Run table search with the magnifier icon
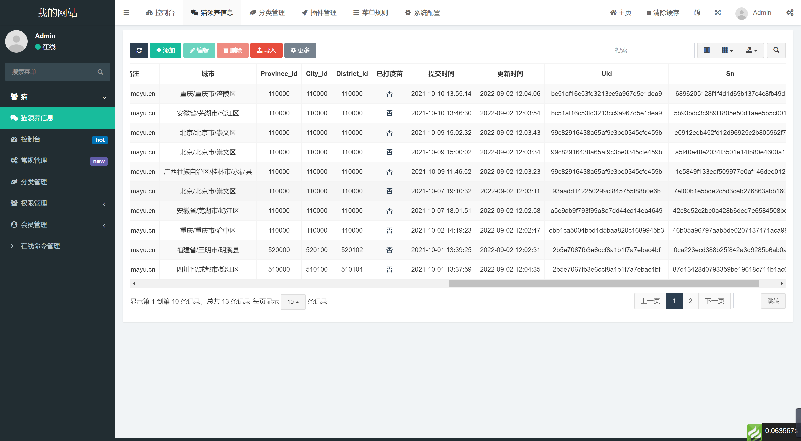Screen dimensions: 801x441 tap(776, 50)
